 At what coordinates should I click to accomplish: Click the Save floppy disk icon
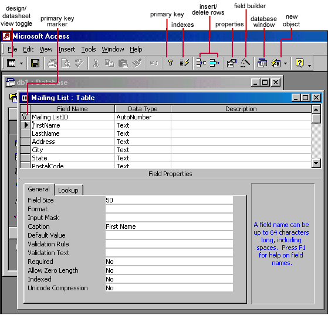click(35, 63)
